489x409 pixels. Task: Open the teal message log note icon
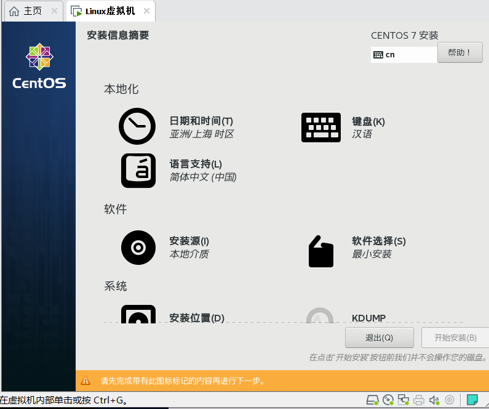tap(472, 400)
